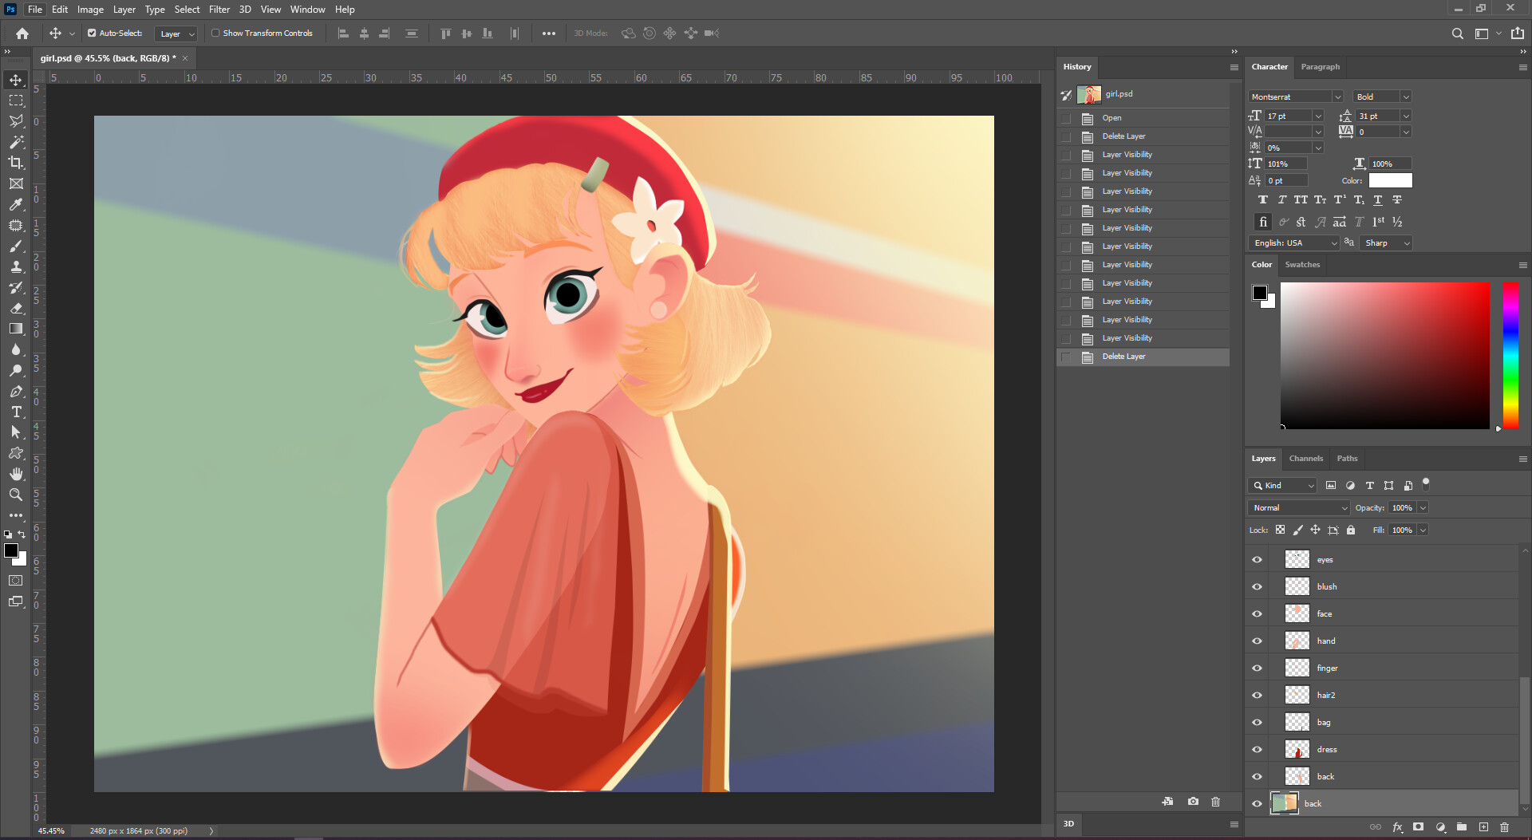
Task: Open the Montserrat font family dropdown
Action: pyautogui.click(x=1337, y=97)
